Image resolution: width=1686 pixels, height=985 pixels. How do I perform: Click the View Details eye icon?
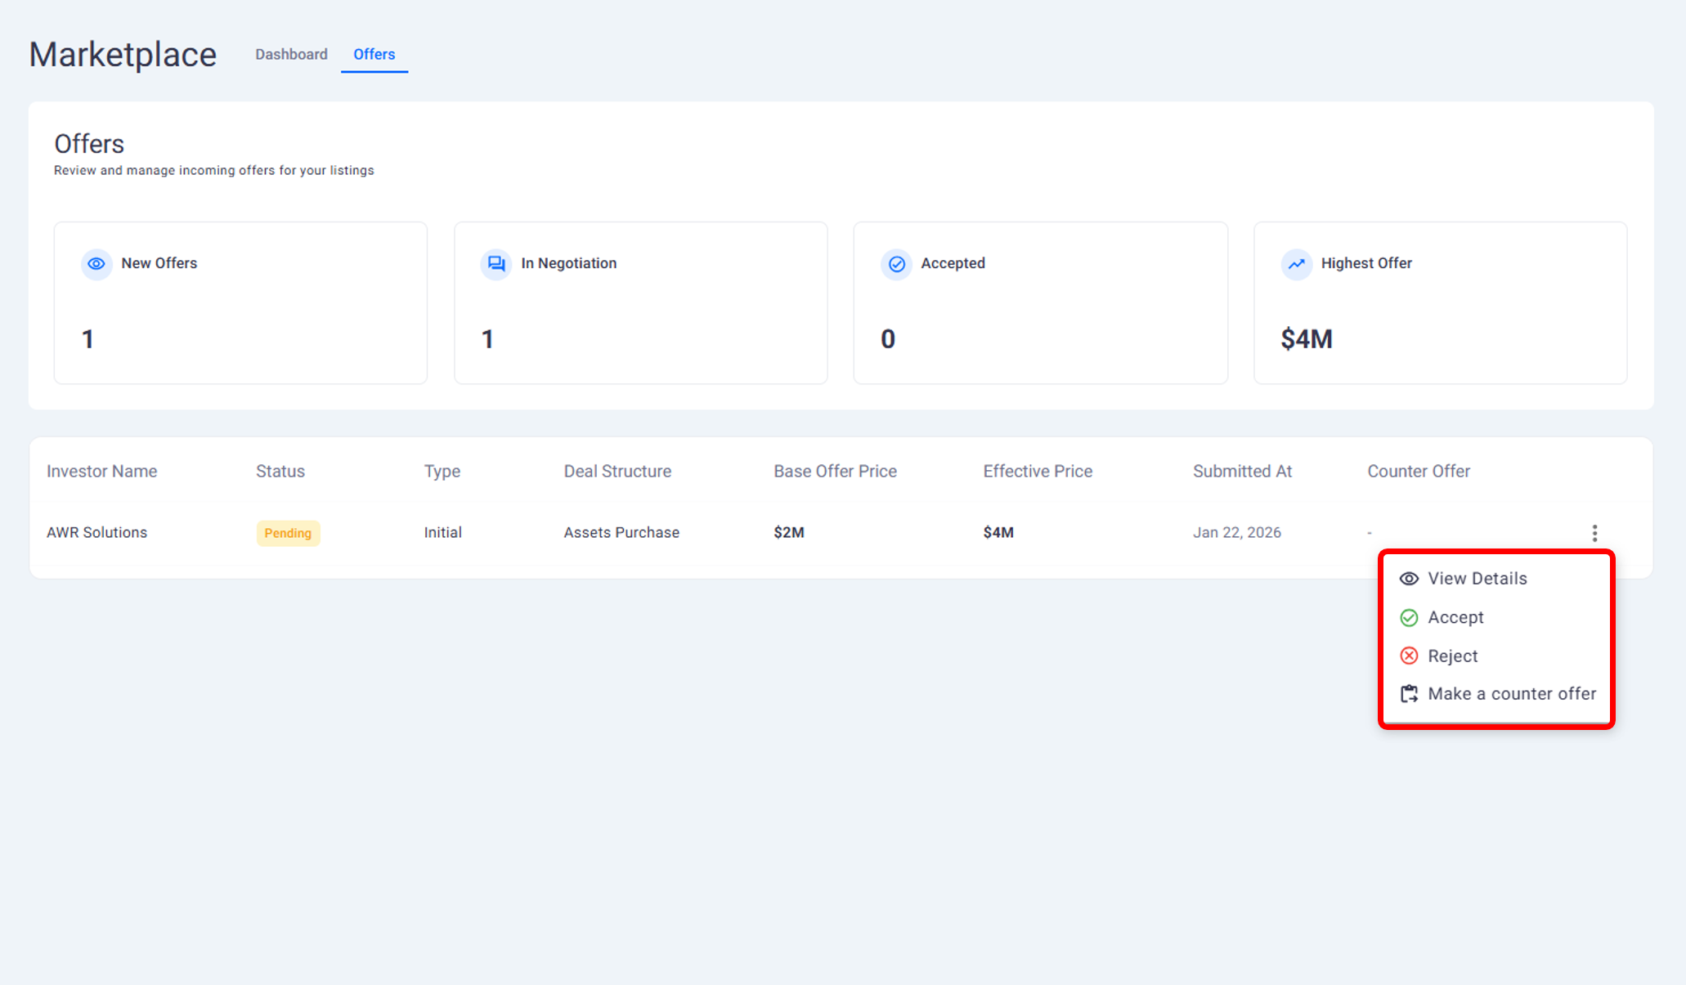(x=1409, y=579)
